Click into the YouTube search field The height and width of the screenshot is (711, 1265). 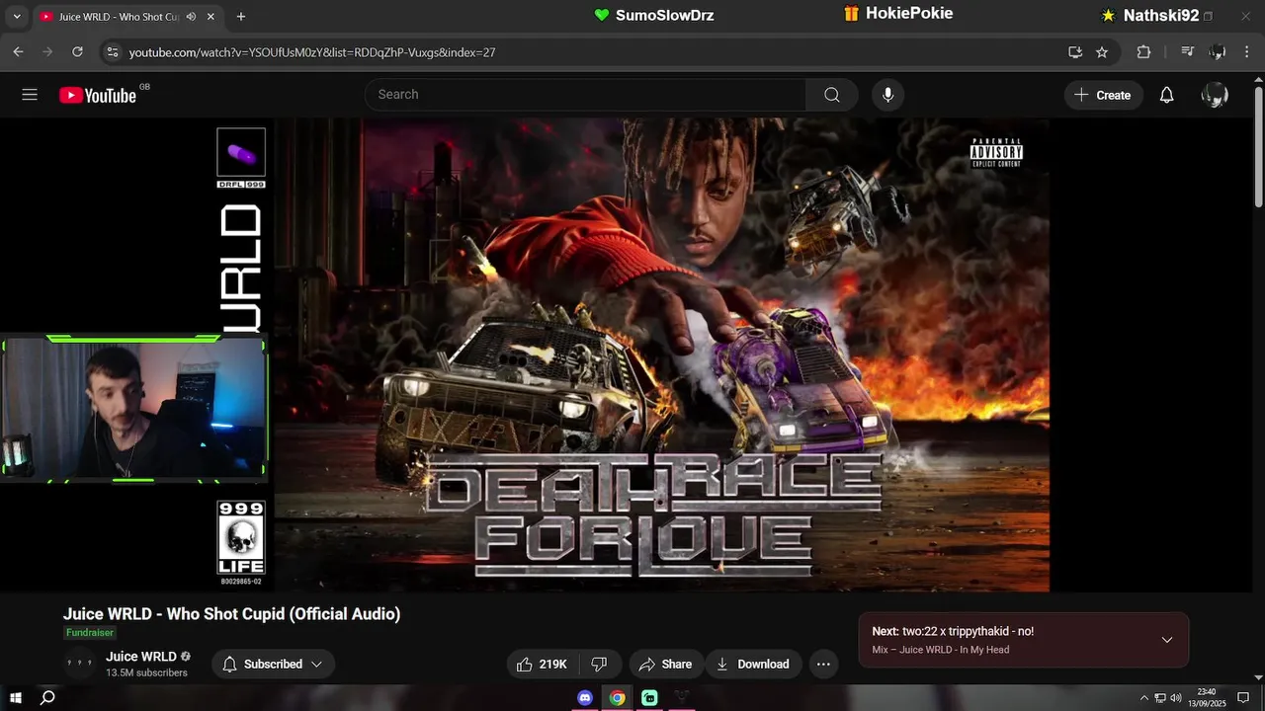(586, 95)
